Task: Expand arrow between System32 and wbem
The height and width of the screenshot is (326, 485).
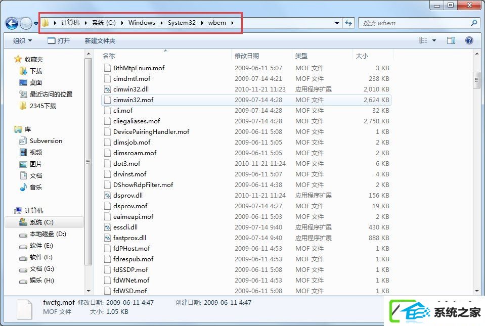Action: pyautogui.click(x=202, y=23)
